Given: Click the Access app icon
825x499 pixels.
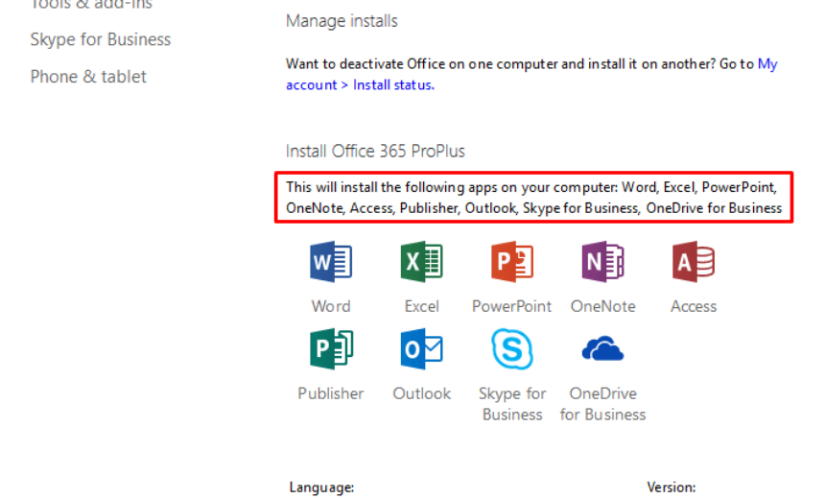Looking at the screenshot, I should click(694, 262).
